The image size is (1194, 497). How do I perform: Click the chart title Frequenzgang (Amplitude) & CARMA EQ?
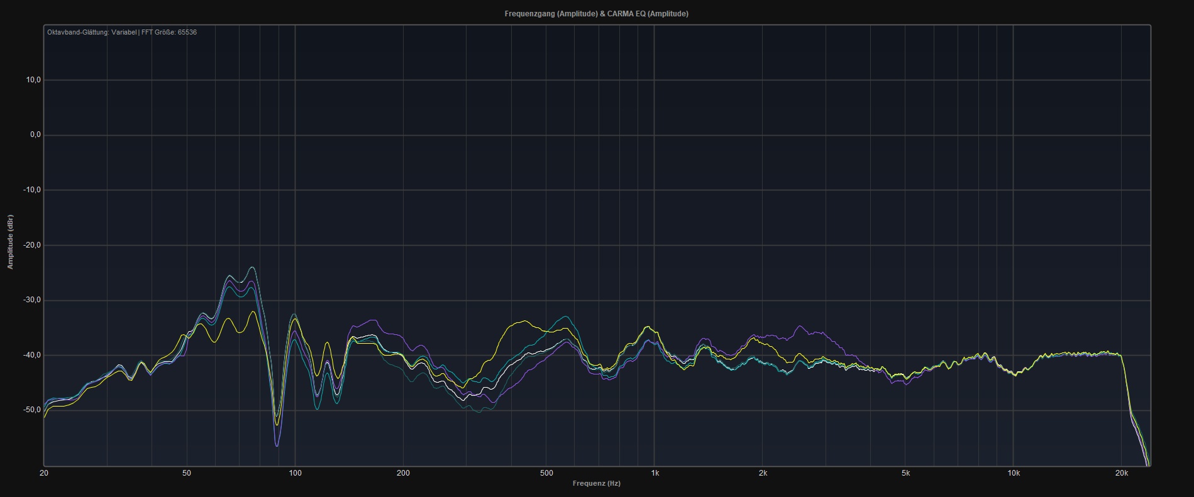(596, 14)
